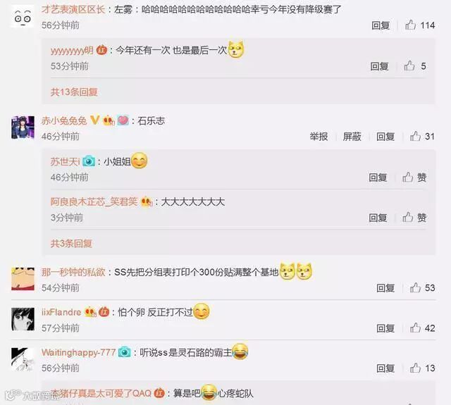
Task: Open 那一秒钟的私欲's profile via username
Action: coord(73,272)
